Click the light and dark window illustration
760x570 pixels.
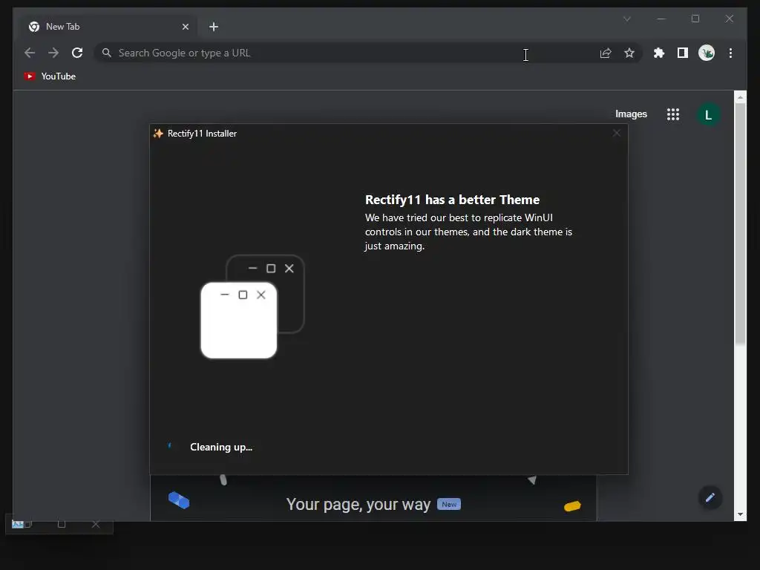(x=252, y=307)
